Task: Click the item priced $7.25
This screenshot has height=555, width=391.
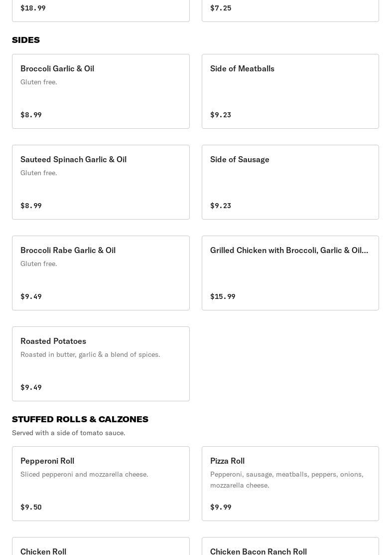Action: click(290, 10)
